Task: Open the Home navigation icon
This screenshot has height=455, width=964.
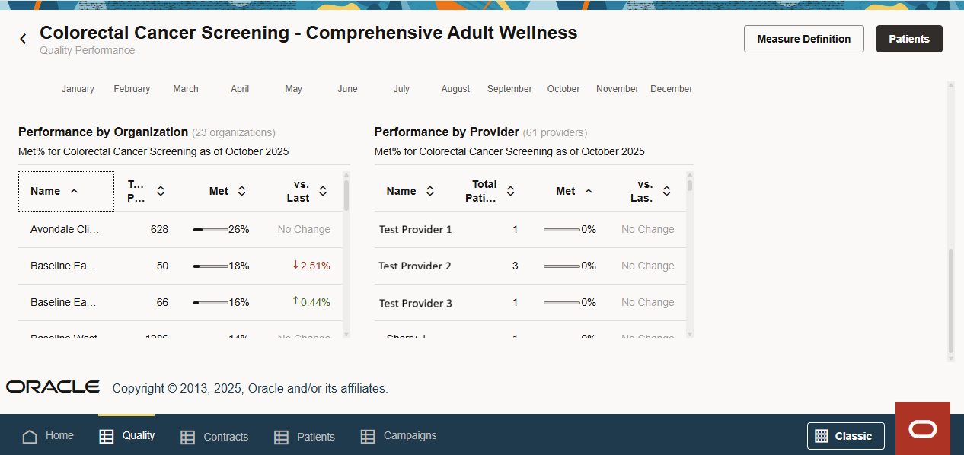Action: (28, 435)
